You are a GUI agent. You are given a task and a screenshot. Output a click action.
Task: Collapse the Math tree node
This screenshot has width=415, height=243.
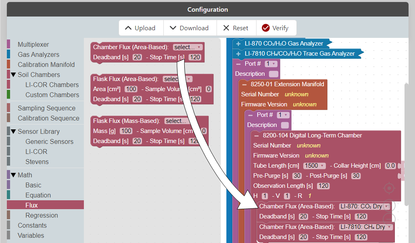coord(13,175)
